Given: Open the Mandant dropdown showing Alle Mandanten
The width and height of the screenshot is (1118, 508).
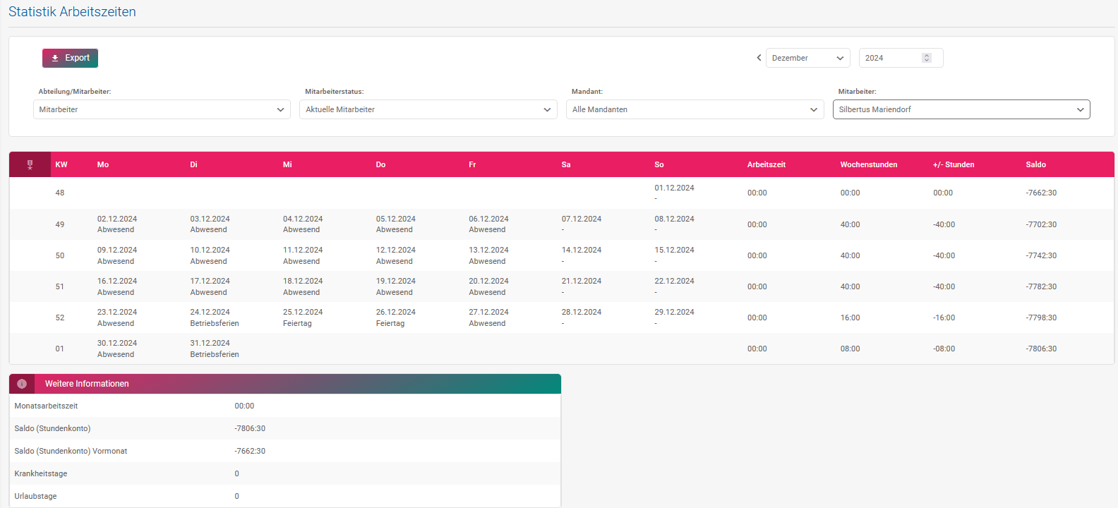Looking at the screenshot, I should (x=695, y=109).
